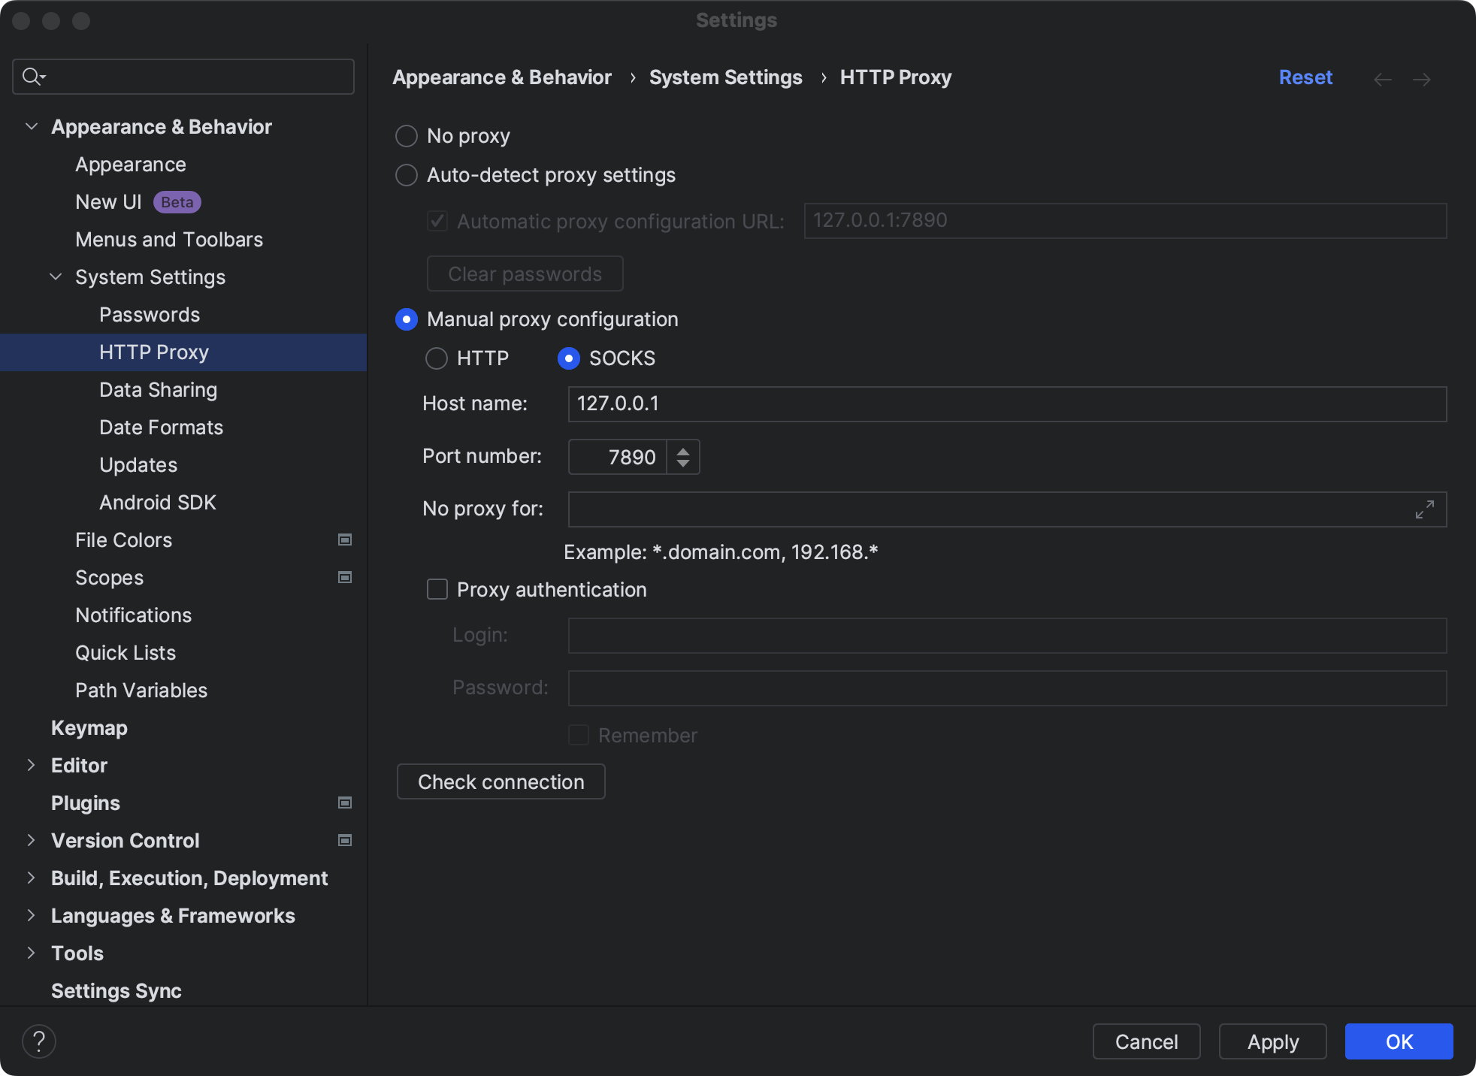Collapse the System Settings tree node
1476x1076 pixels.
pyautogui.click(x=56, y=277)
